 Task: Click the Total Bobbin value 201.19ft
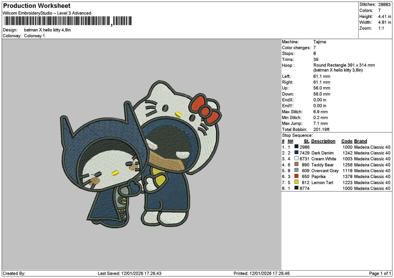point(321,130)
